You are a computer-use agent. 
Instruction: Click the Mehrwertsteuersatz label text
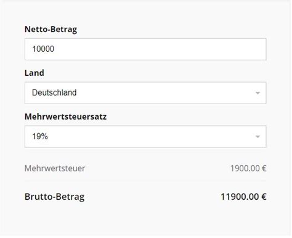[x=65, y=117]
